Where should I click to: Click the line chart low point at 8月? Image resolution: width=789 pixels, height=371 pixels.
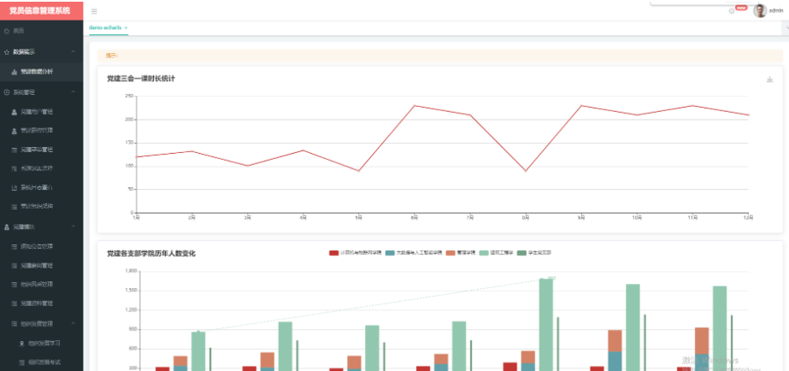click(x=526, y=171)
